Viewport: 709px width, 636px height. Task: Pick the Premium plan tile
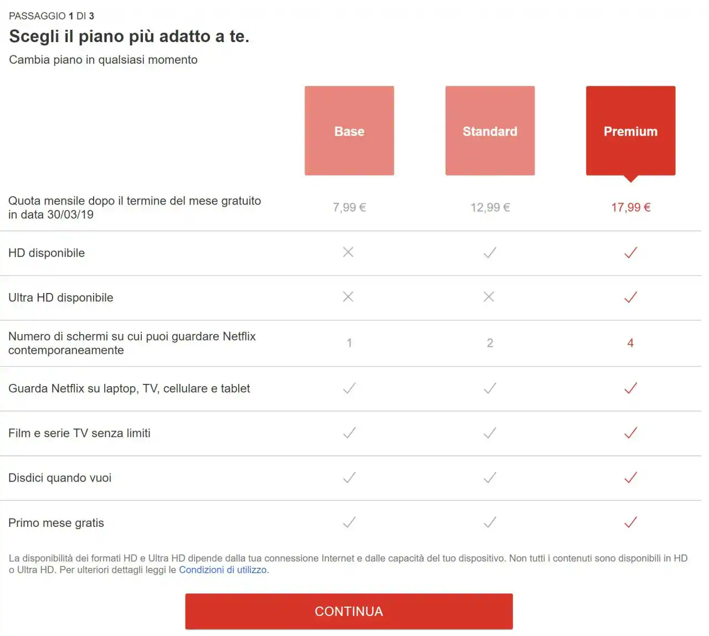point(630,131)
